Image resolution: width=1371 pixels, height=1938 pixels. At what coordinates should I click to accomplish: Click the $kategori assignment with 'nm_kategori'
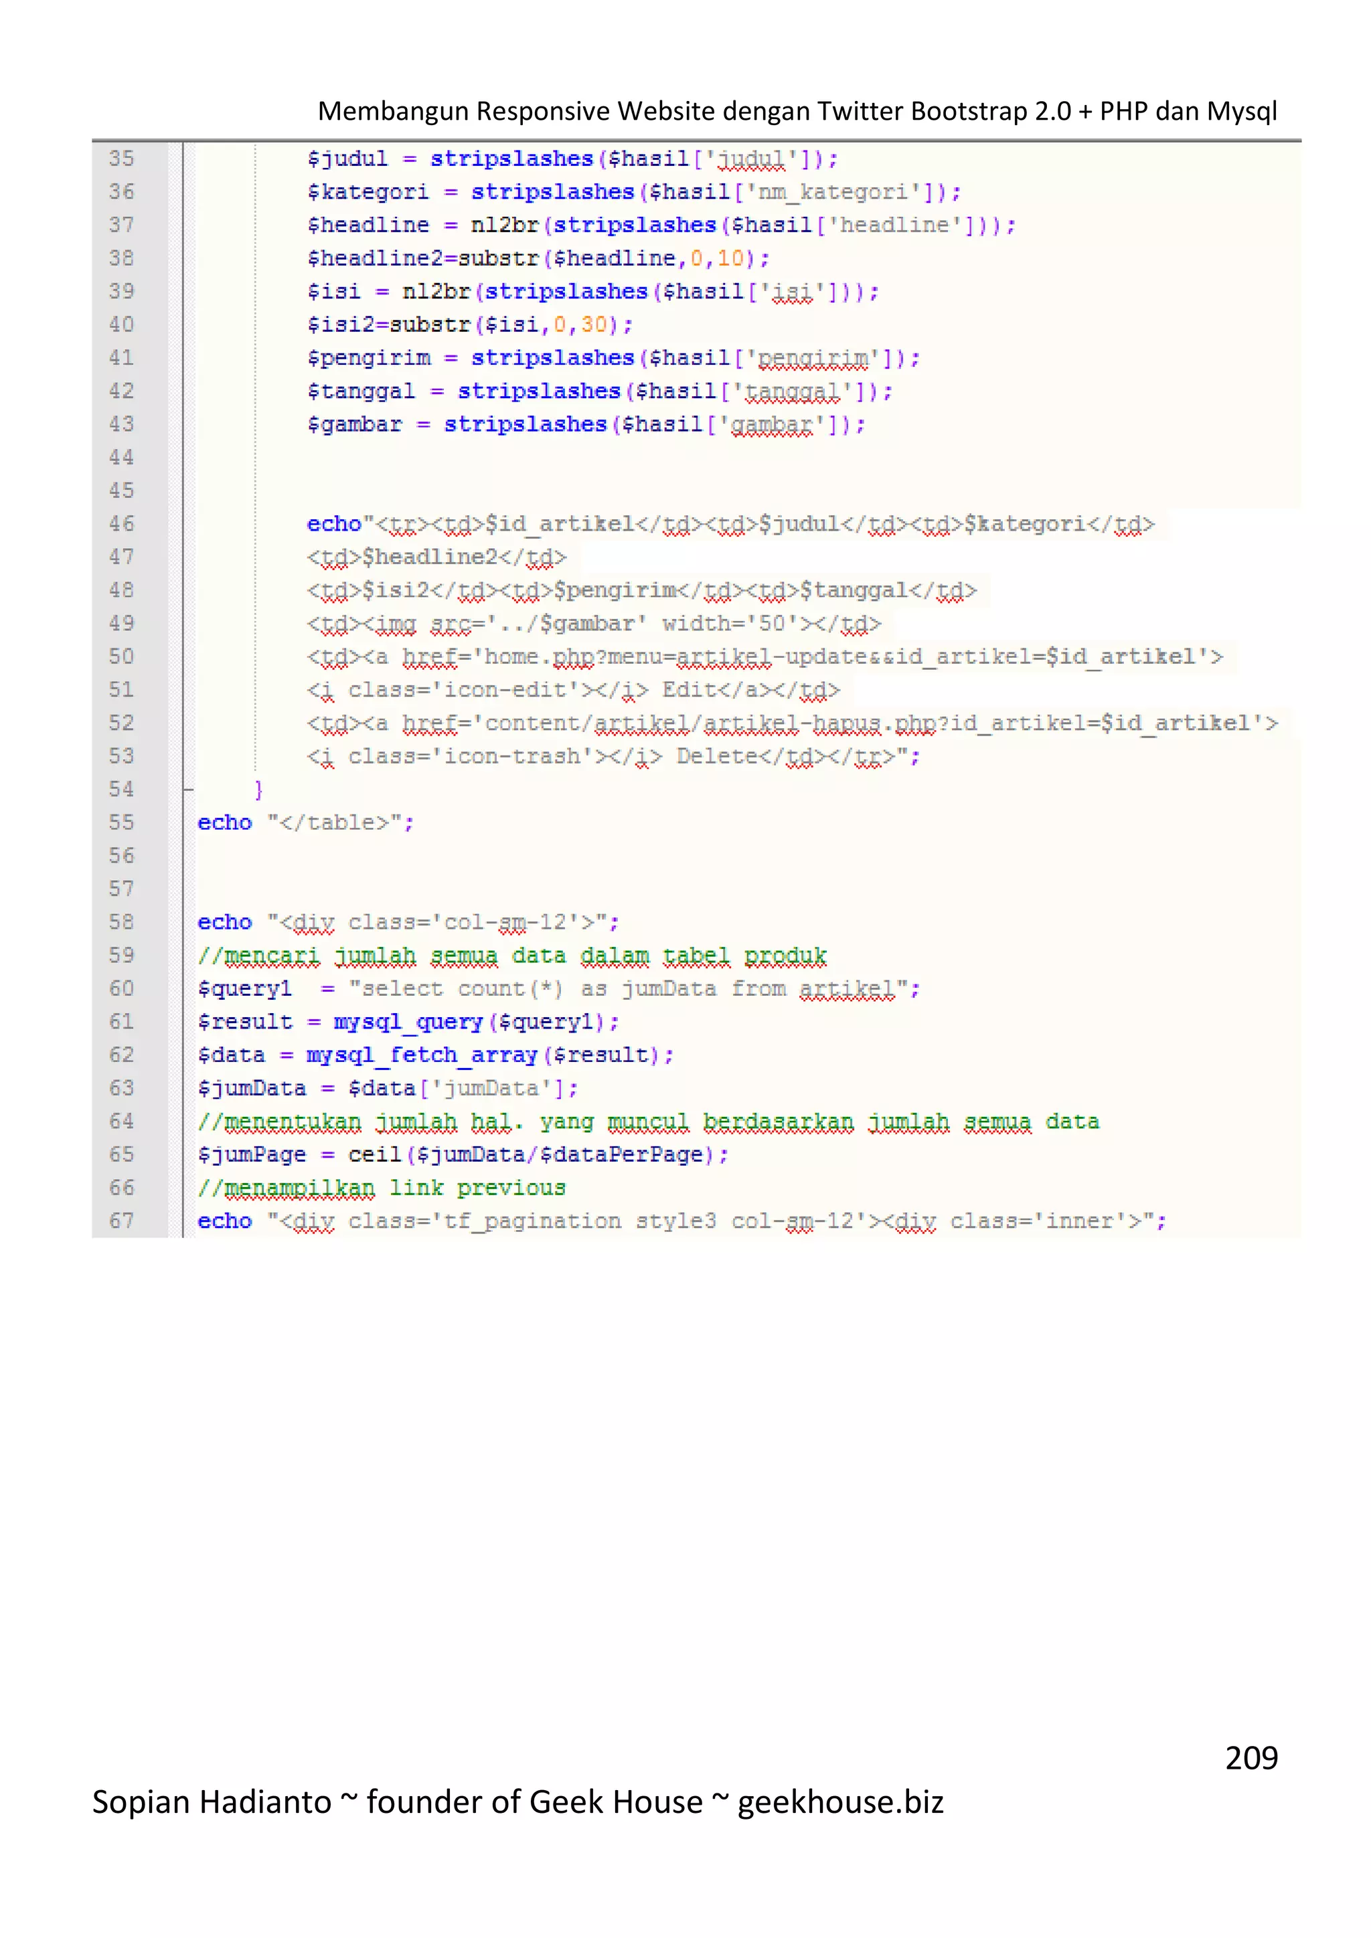point(634,193)
